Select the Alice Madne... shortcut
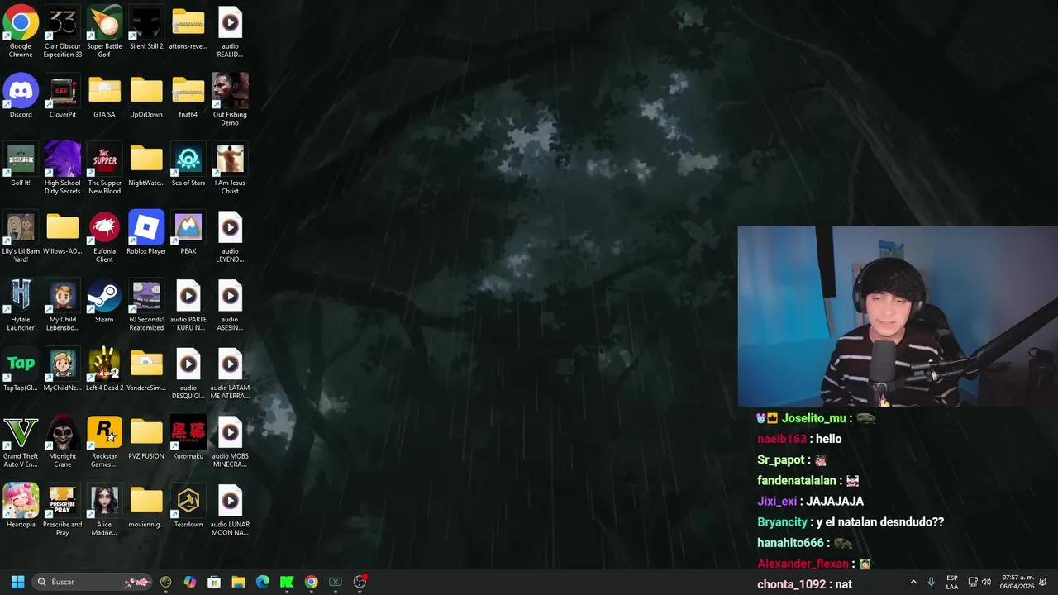The width and height of the screenshot is (1058, 595). click(104, 510)
